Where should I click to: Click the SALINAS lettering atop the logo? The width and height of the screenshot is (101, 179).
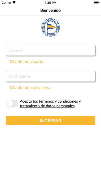point(50,21)
